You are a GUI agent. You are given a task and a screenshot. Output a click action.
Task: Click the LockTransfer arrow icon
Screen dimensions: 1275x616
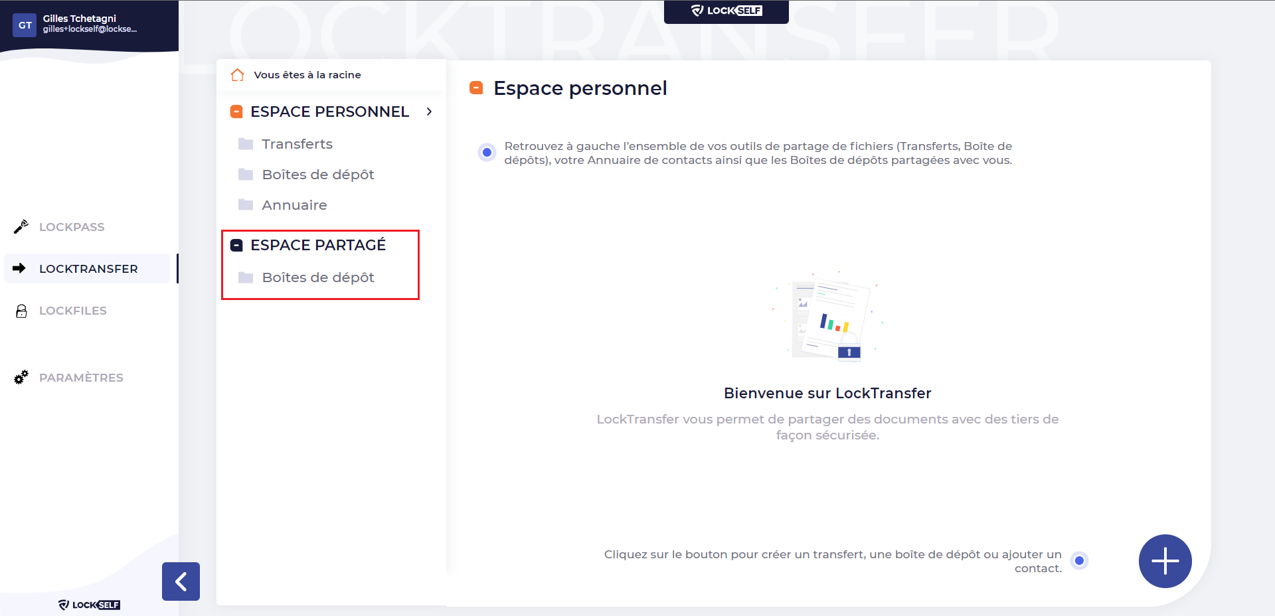[19, 268]
